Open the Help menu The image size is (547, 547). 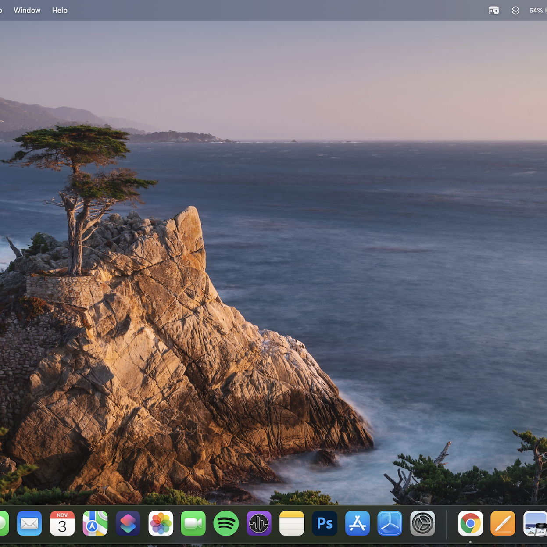60,10
